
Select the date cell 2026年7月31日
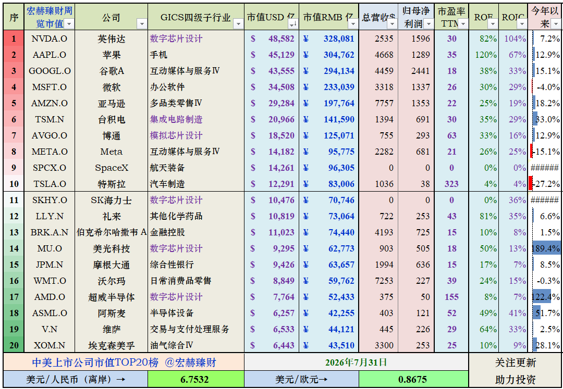pos(356,362)
